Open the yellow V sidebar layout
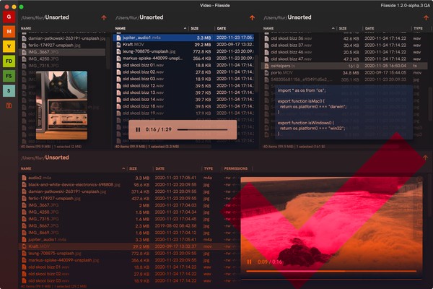Viewport: 433px width, 289px height. (x=9, y=46)
